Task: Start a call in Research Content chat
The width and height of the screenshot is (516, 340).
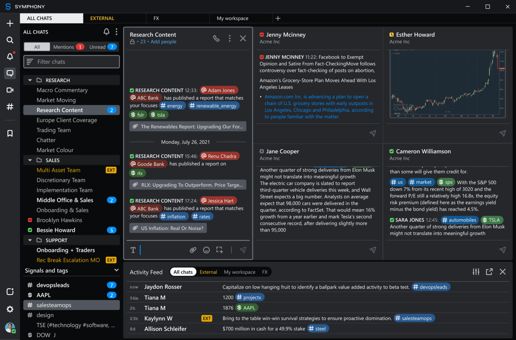Action: (x=216, y=38)
